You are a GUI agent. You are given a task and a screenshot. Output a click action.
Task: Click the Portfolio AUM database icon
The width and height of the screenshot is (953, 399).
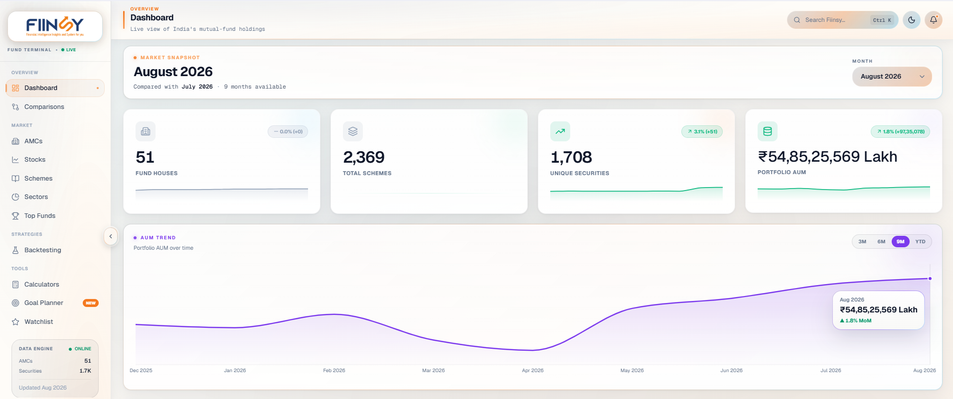[768, 131]
